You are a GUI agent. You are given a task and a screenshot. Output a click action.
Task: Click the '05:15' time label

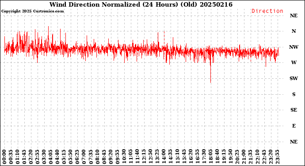click(x=64, y=157)
